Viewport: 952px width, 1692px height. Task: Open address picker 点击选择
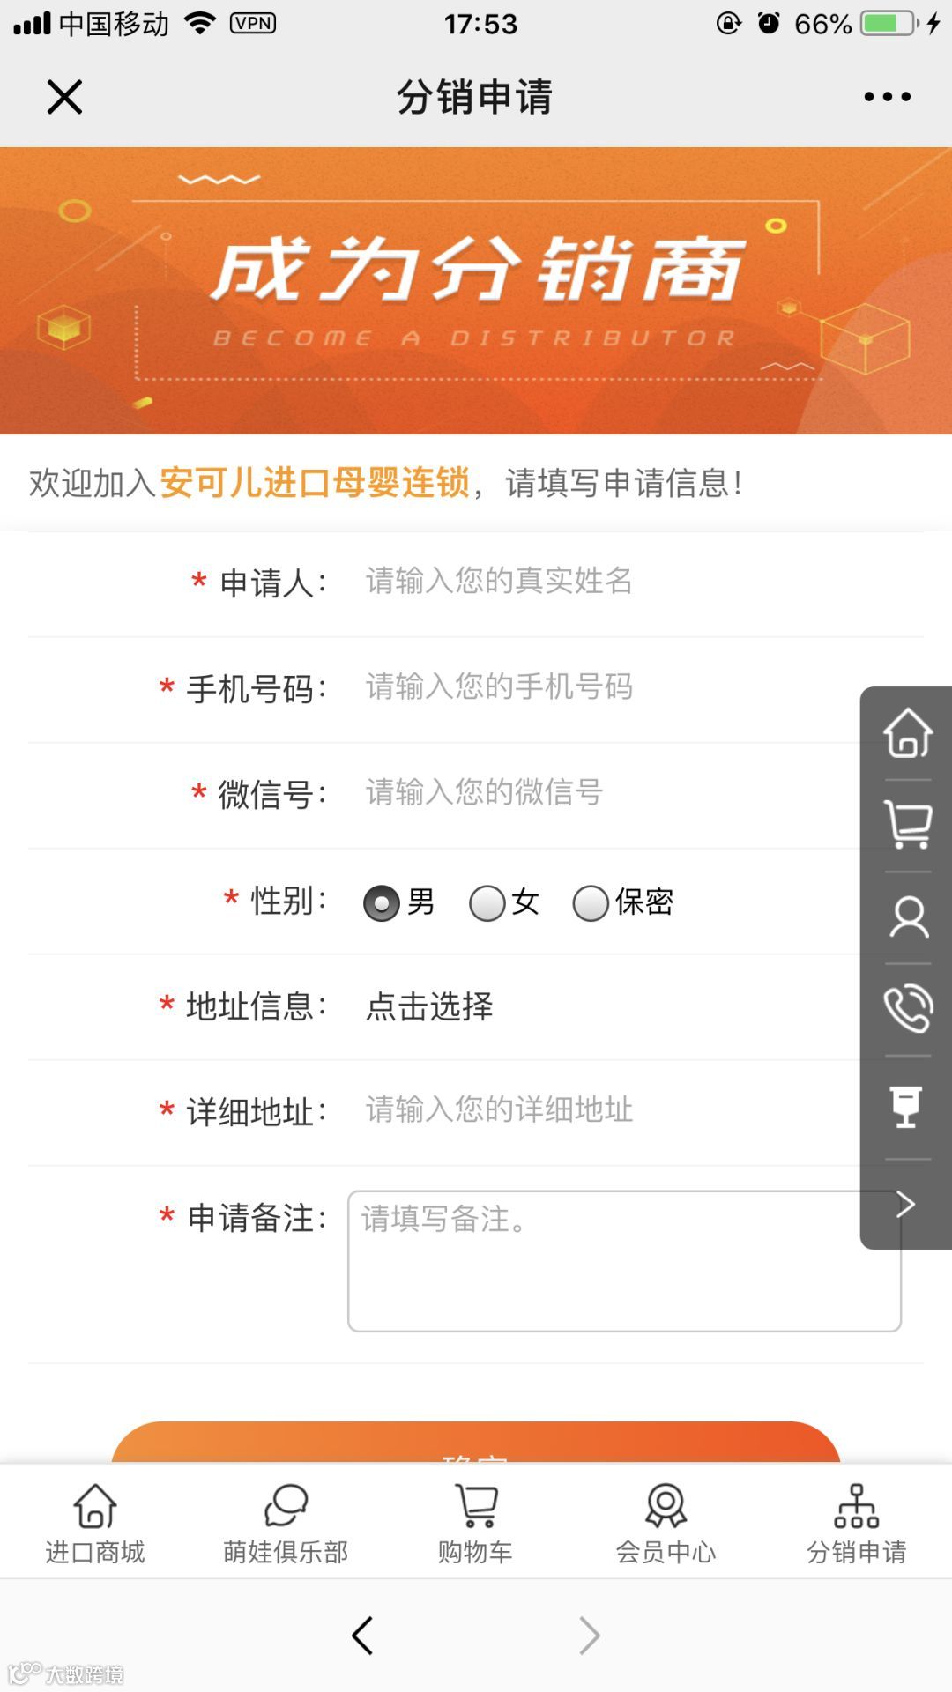(429, 1006)
